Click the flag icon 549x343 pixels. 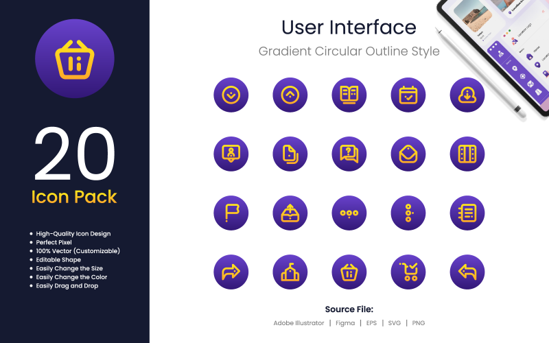tap(231, 213)
